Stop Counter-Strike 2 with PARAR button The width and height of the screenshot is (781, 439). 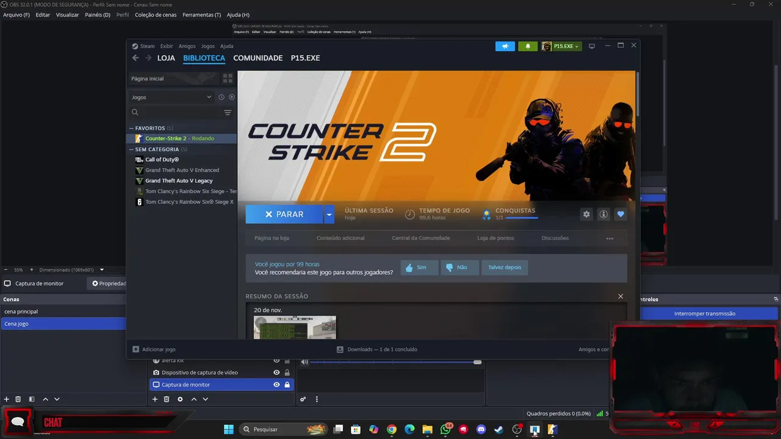[x=284, y=215]
